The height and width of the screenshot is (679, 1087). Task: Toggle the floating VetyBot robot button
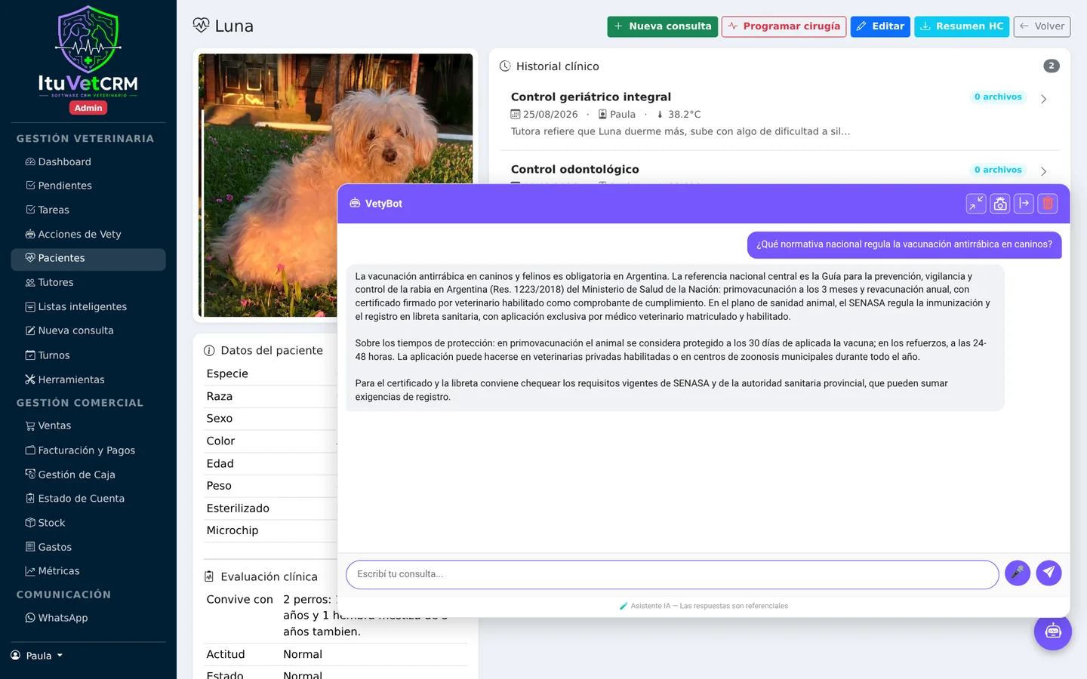(x=1053, y=631)
